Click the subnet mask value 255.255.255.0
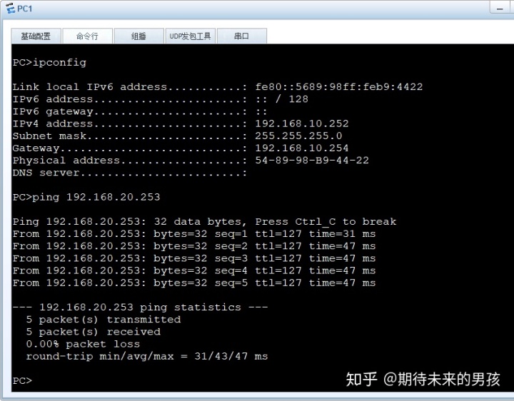The image size is (514, 401). (298, 136)
